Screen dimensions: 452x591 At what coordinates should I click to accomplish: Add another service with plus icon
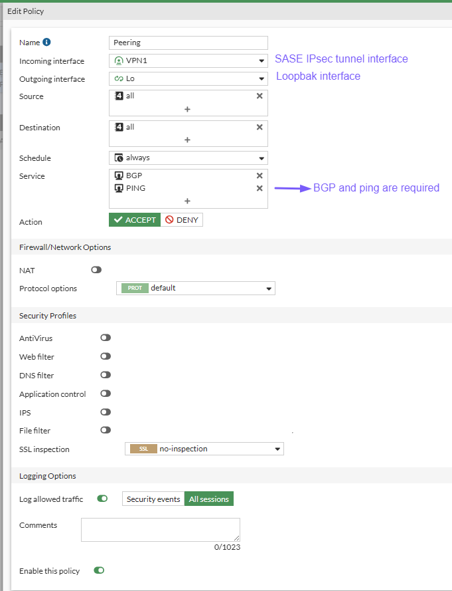pyautogui.click(x=187, y=201)
